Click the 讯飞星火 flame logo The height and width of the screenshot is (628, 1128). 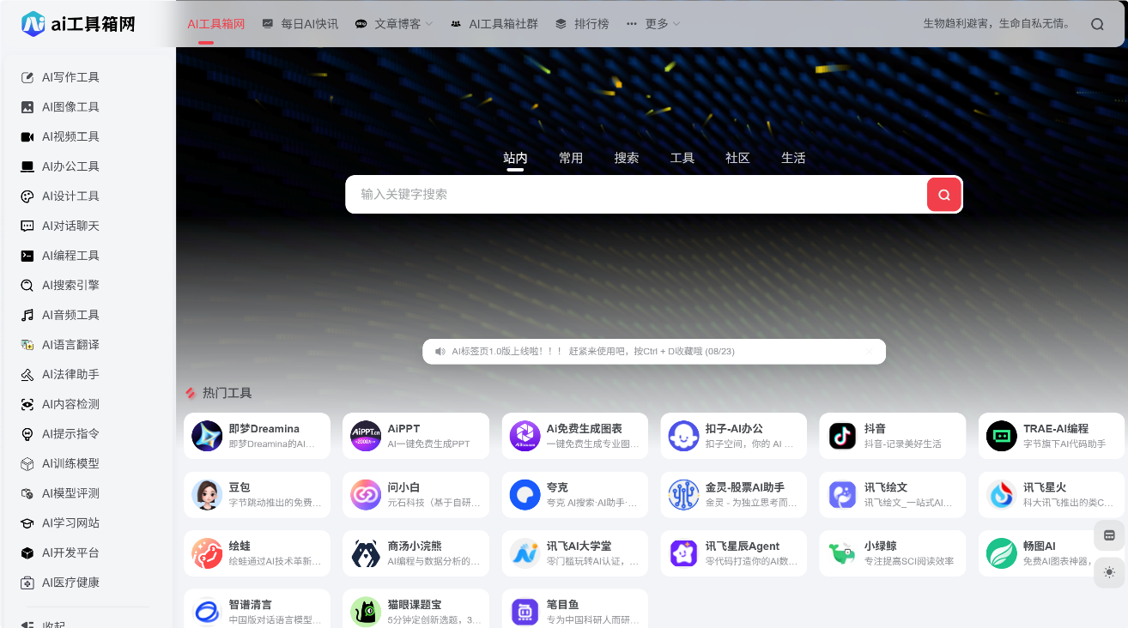point(1001,495)
